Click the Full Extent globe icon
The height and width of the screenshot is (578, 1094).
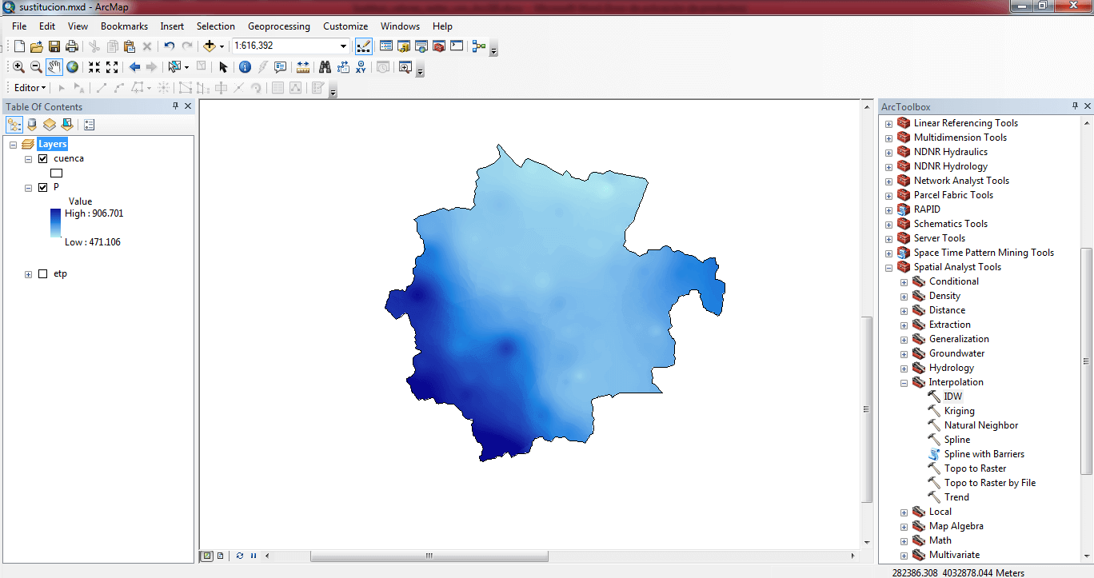[x=73, y=67]
